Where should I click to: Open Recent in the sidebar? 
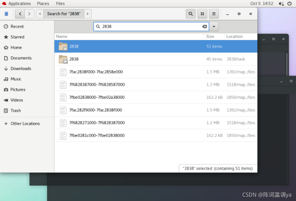(x=27, y=26)
